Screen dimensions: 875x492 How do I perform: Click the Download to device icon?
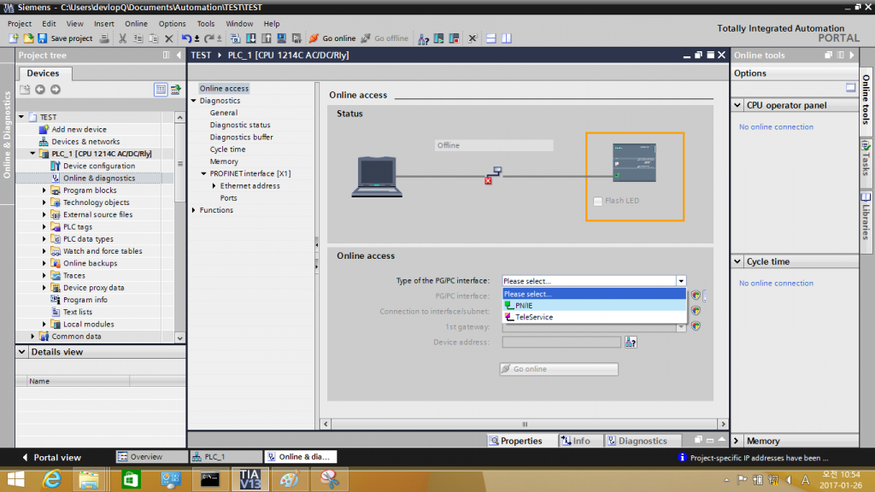pyautogui.click(x=251, y=38)
